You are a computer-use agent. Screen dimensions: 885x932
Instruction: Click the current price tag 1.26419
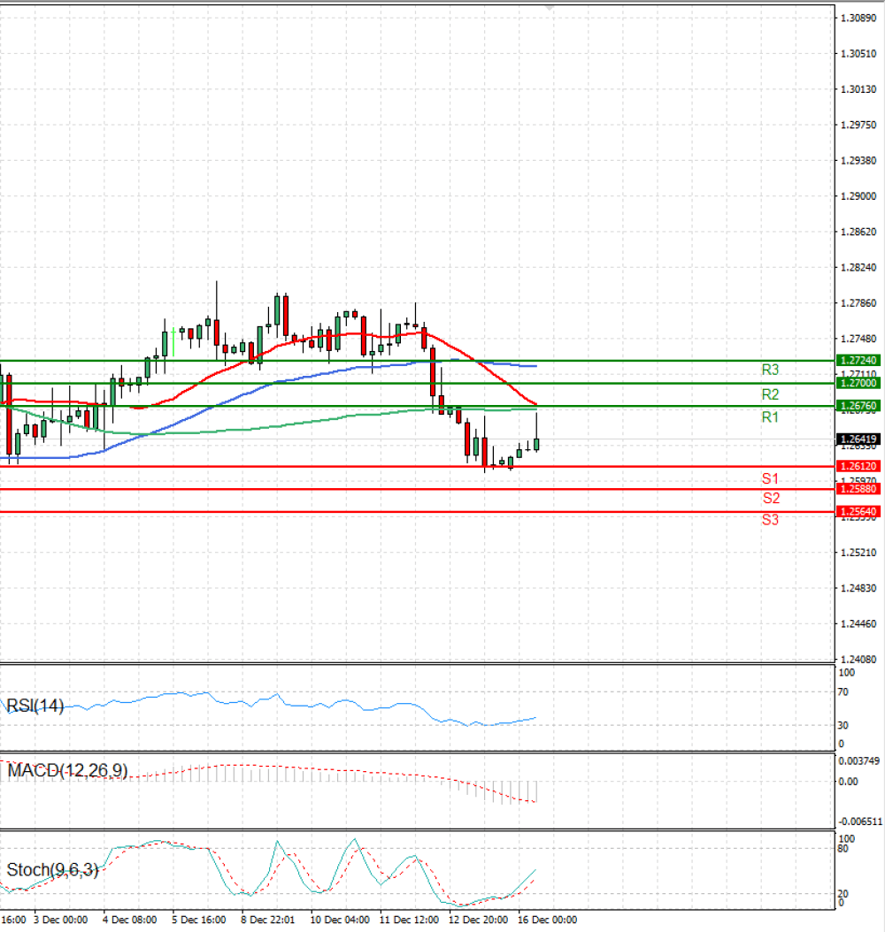pyautogui.click(x=858, y=439)
